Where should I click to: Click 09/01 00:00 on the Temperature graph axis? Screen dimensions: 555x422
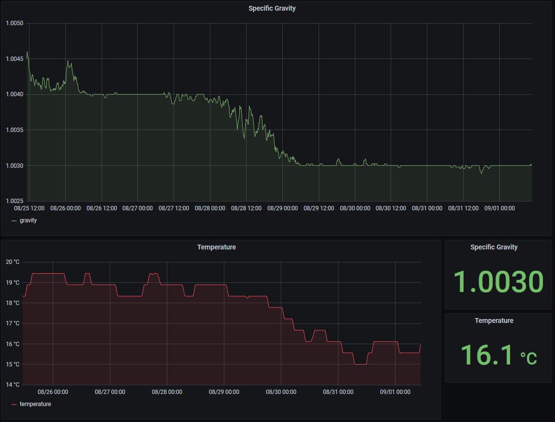pyautogui.click(x=395, y=392)
